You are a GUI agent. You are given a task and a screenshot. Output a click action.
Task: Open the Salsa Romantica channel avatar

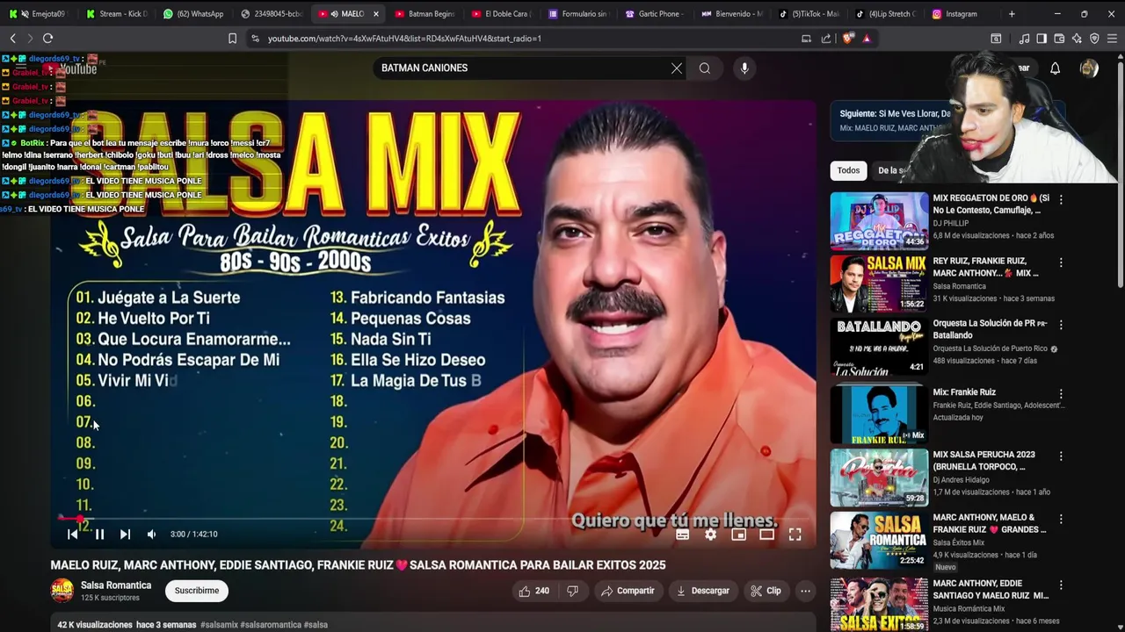(x=62, y=591)
